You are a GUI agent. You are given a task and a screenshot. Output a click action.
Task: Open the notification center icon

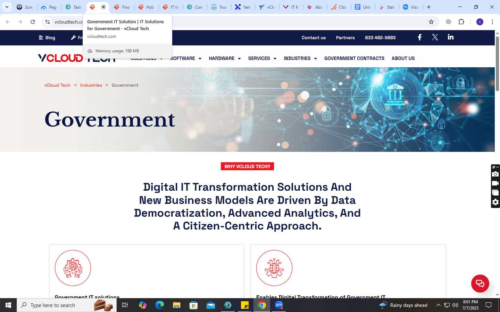tap(489, 305)
